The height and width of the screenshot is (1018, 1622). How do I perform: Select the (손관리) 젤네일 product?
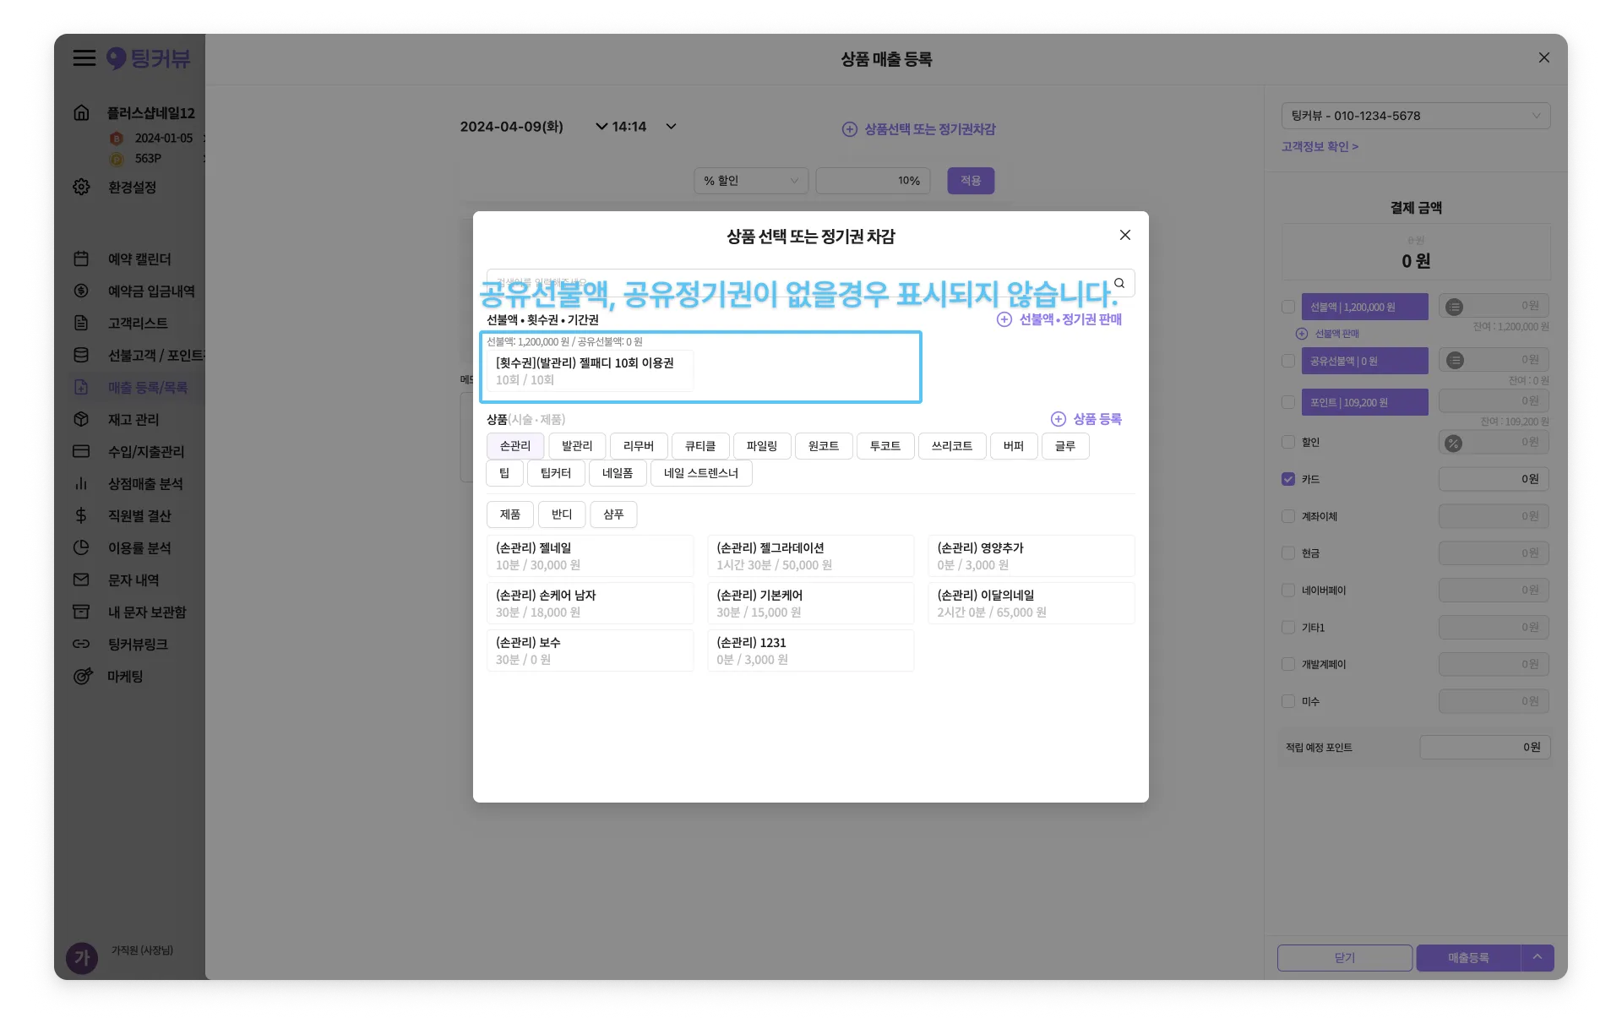590,556
